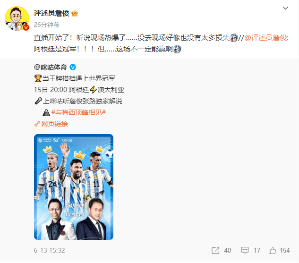Open the post options chevron menu

[x=285, y=8]
